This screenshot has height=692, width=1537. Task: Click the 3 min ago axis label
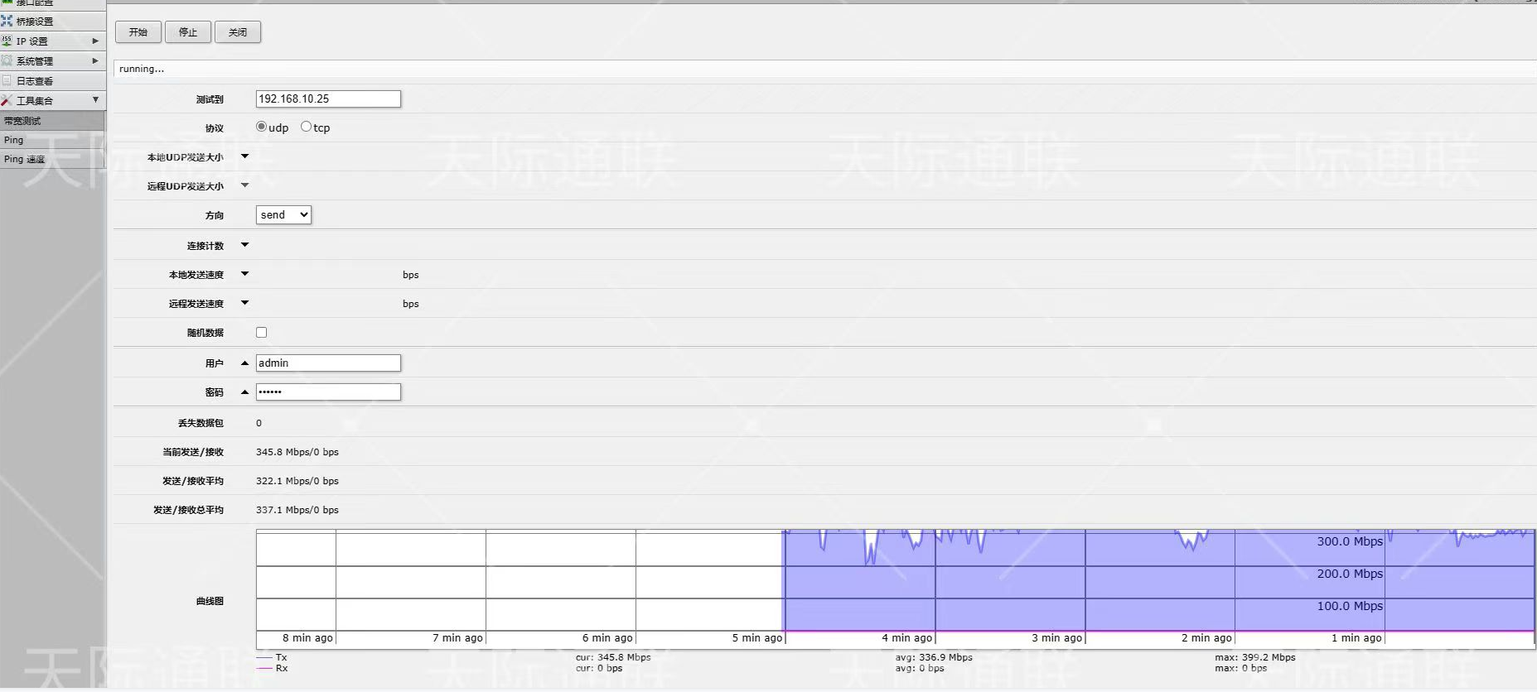coord(1057,638)
